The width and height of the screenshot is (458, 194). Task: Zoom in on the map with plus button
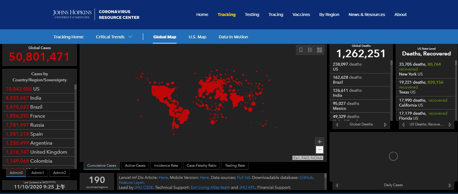pyautogui.click(x=319, y=142)
